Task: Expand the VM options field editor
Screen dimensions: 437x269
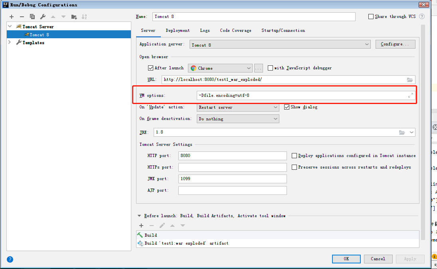Action: 410,95
